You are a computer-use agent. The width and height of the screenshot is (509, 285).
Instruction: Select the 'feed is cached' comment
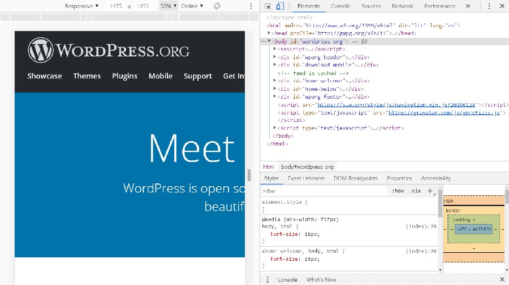click(313, 73)
